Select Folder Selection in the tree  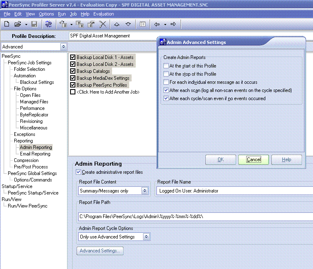coord(29,69)
